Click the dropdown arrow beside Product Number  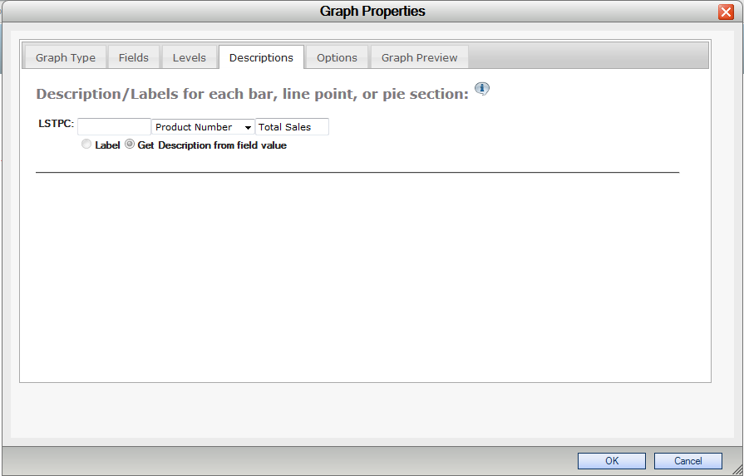[x=248, y=128]
